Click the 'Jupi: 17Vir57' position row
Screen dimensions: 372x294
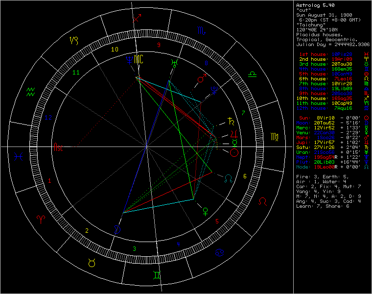332,143
